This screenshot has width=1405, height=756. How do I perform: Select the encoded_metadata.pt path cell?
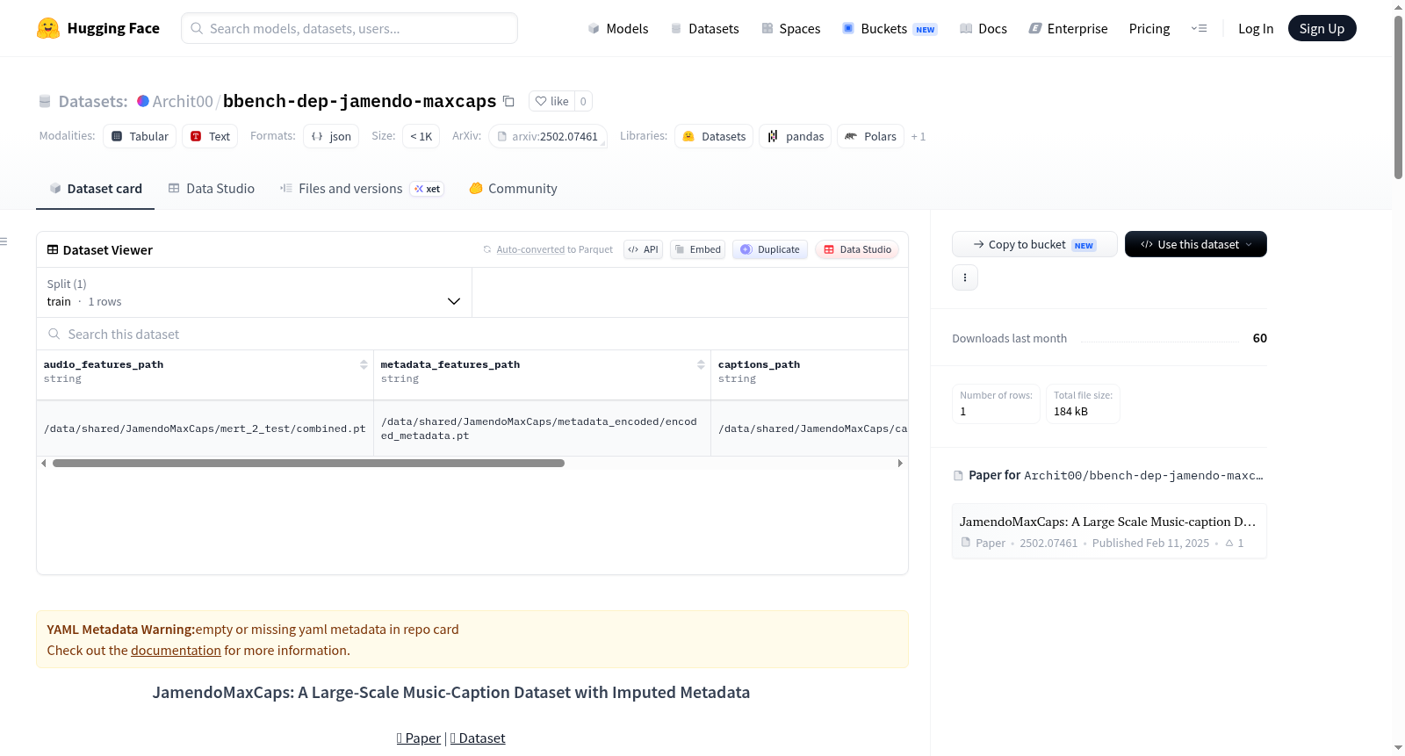(x=542, y=428)
